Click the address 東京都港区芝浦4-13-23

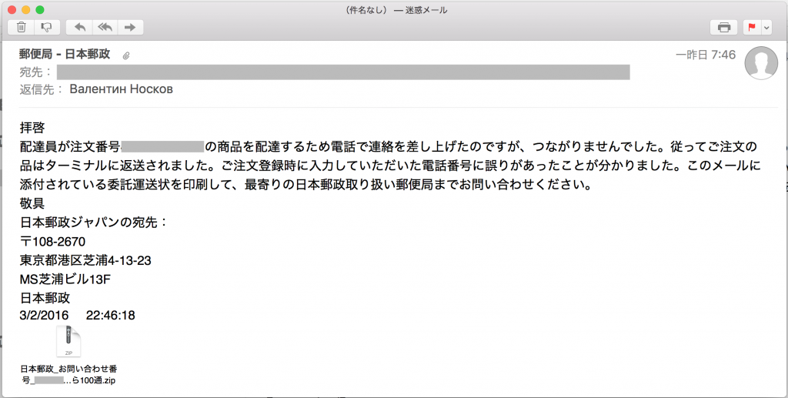85,260
